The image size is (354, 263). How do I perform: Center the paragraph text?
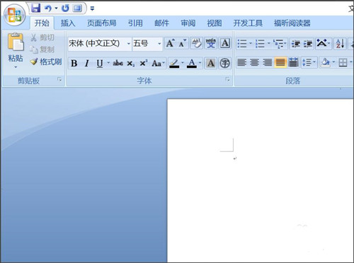(x=254, y=63)
